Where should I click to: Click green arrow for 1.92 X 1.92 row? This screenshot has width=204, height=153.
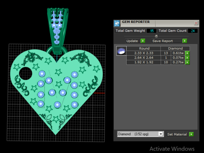187,62
